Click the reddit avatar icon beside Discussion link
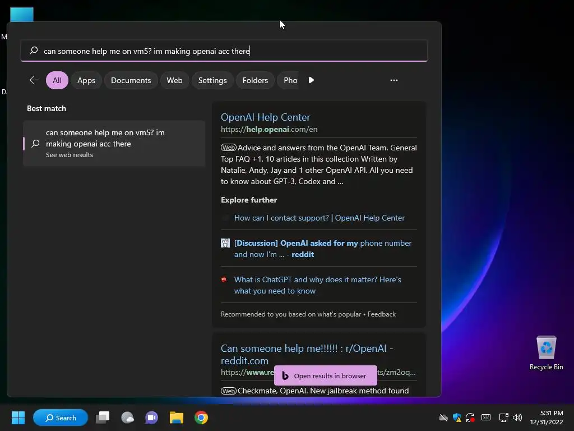 pyautogui.click(x=225, y=243)
